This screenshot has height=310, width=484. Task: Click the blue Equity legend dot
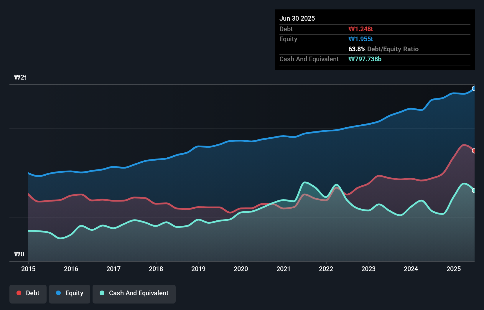click(59, 293)
